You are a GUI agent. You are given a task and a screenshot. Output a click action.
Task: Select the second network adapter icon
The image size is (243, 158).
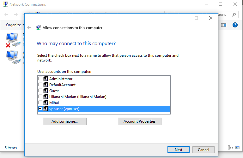[13, 57]
